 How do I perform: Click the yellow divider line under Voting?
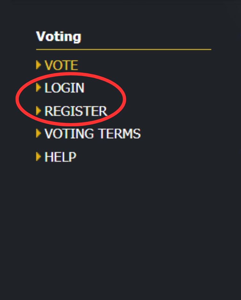124,49
